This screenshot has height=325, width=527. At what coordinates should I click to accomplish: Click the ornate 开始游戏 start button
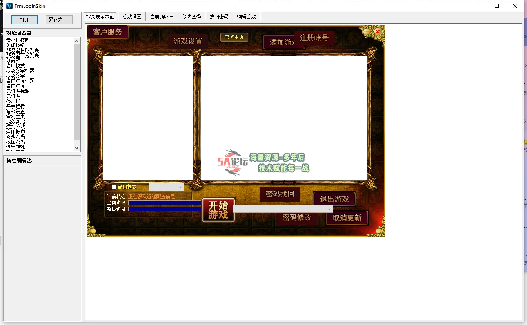point(218,210)
